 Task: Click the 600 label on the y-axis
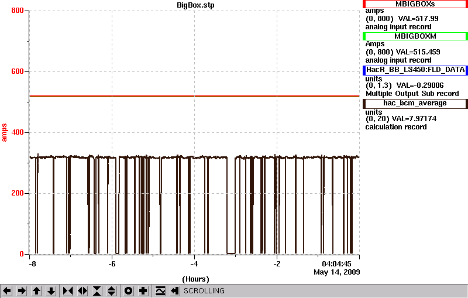pos(18,71)
